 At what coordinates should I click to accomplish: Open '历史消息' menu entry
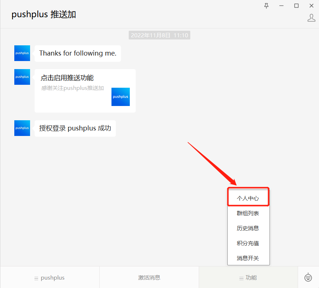coord(248,228)
